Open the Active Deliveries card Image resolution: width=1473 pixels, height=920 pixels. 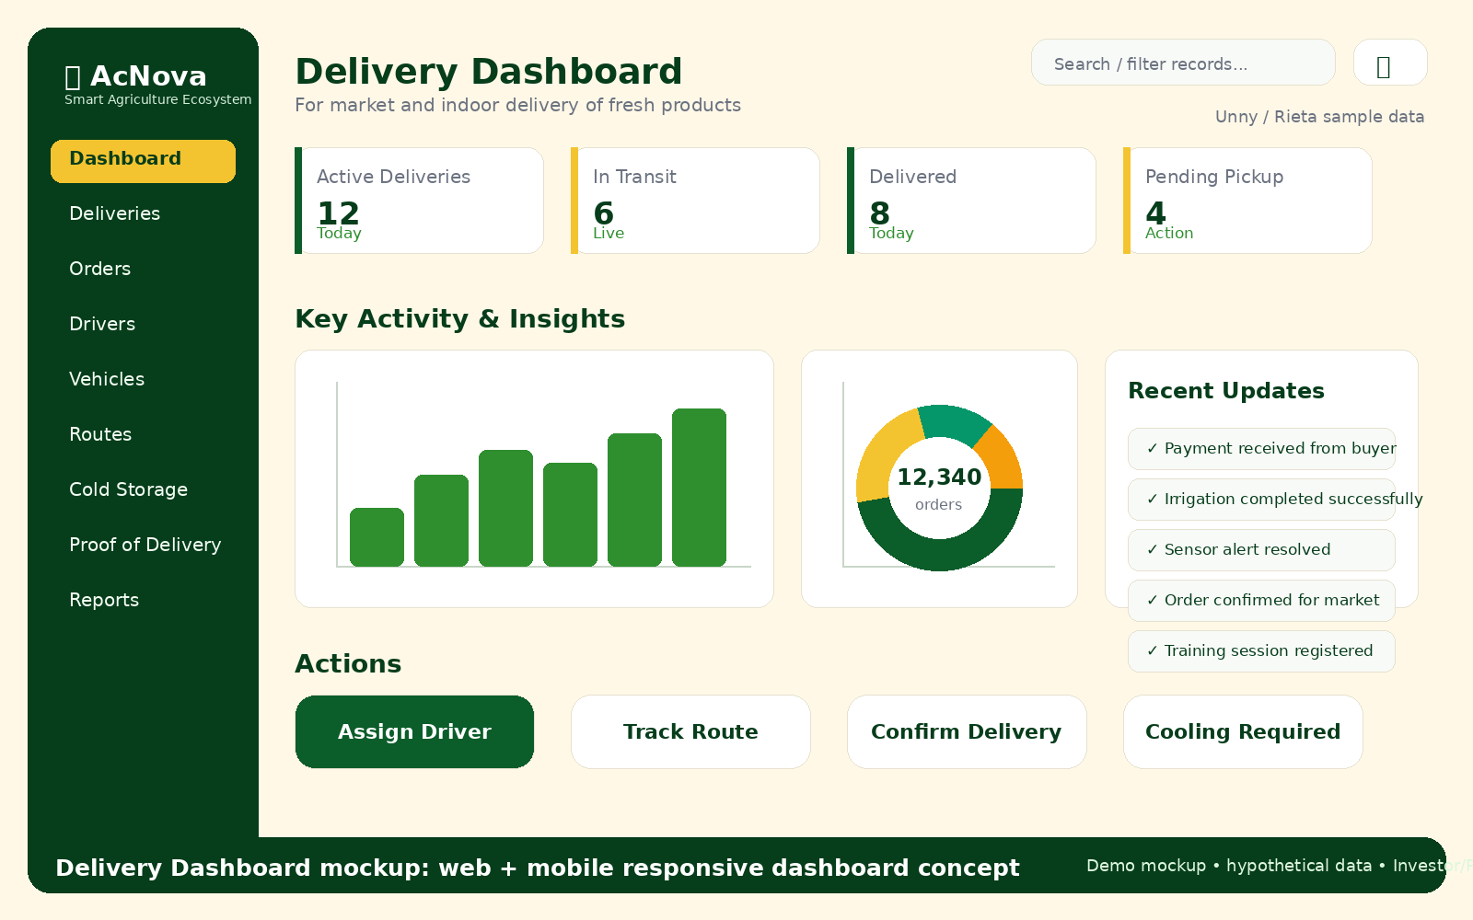point(419,201)
